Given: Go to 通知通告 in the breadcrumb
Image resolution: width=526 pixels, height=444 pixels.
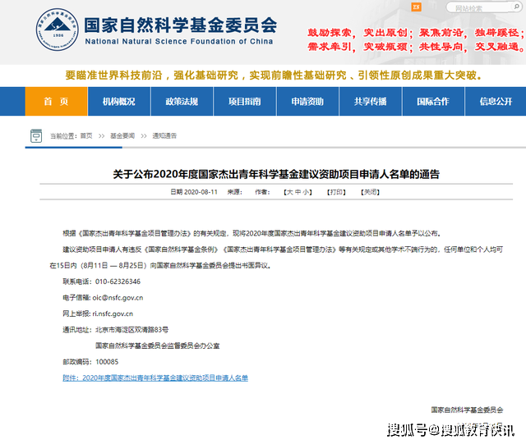Looking at the screenshot, I should pos(164,135).
